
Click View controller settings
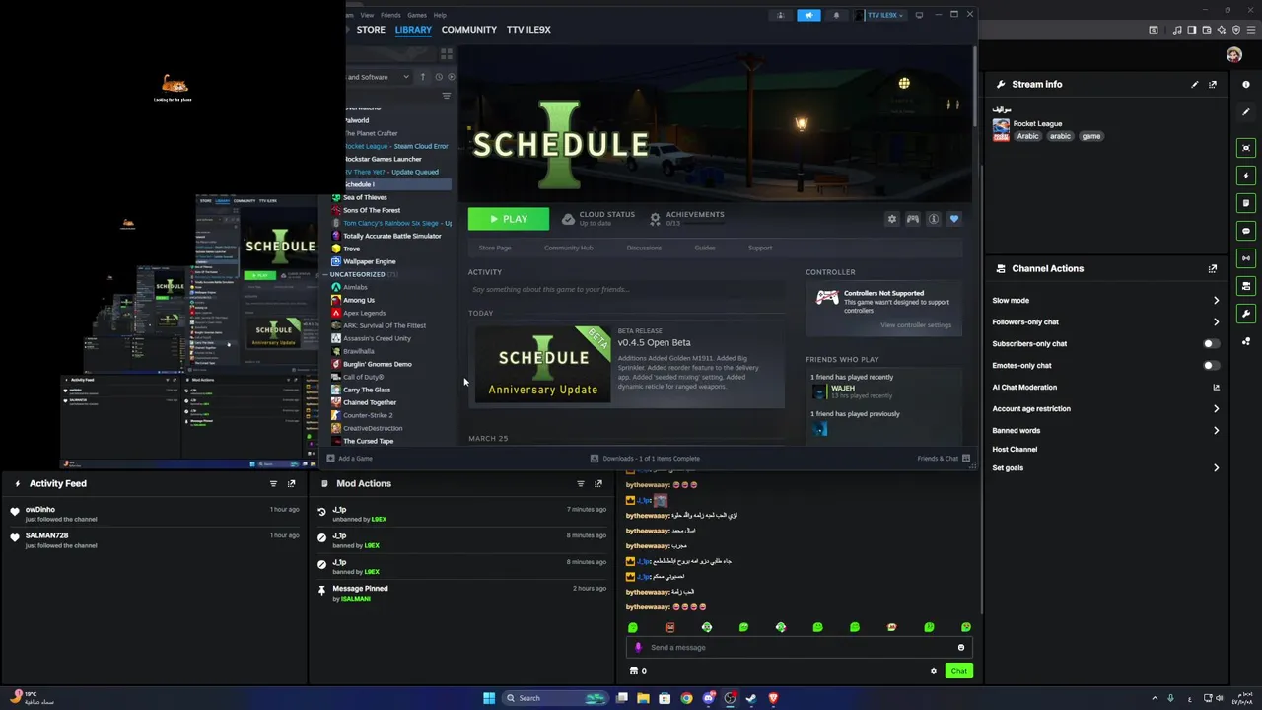pyautogui.click(x=916, y=325)
